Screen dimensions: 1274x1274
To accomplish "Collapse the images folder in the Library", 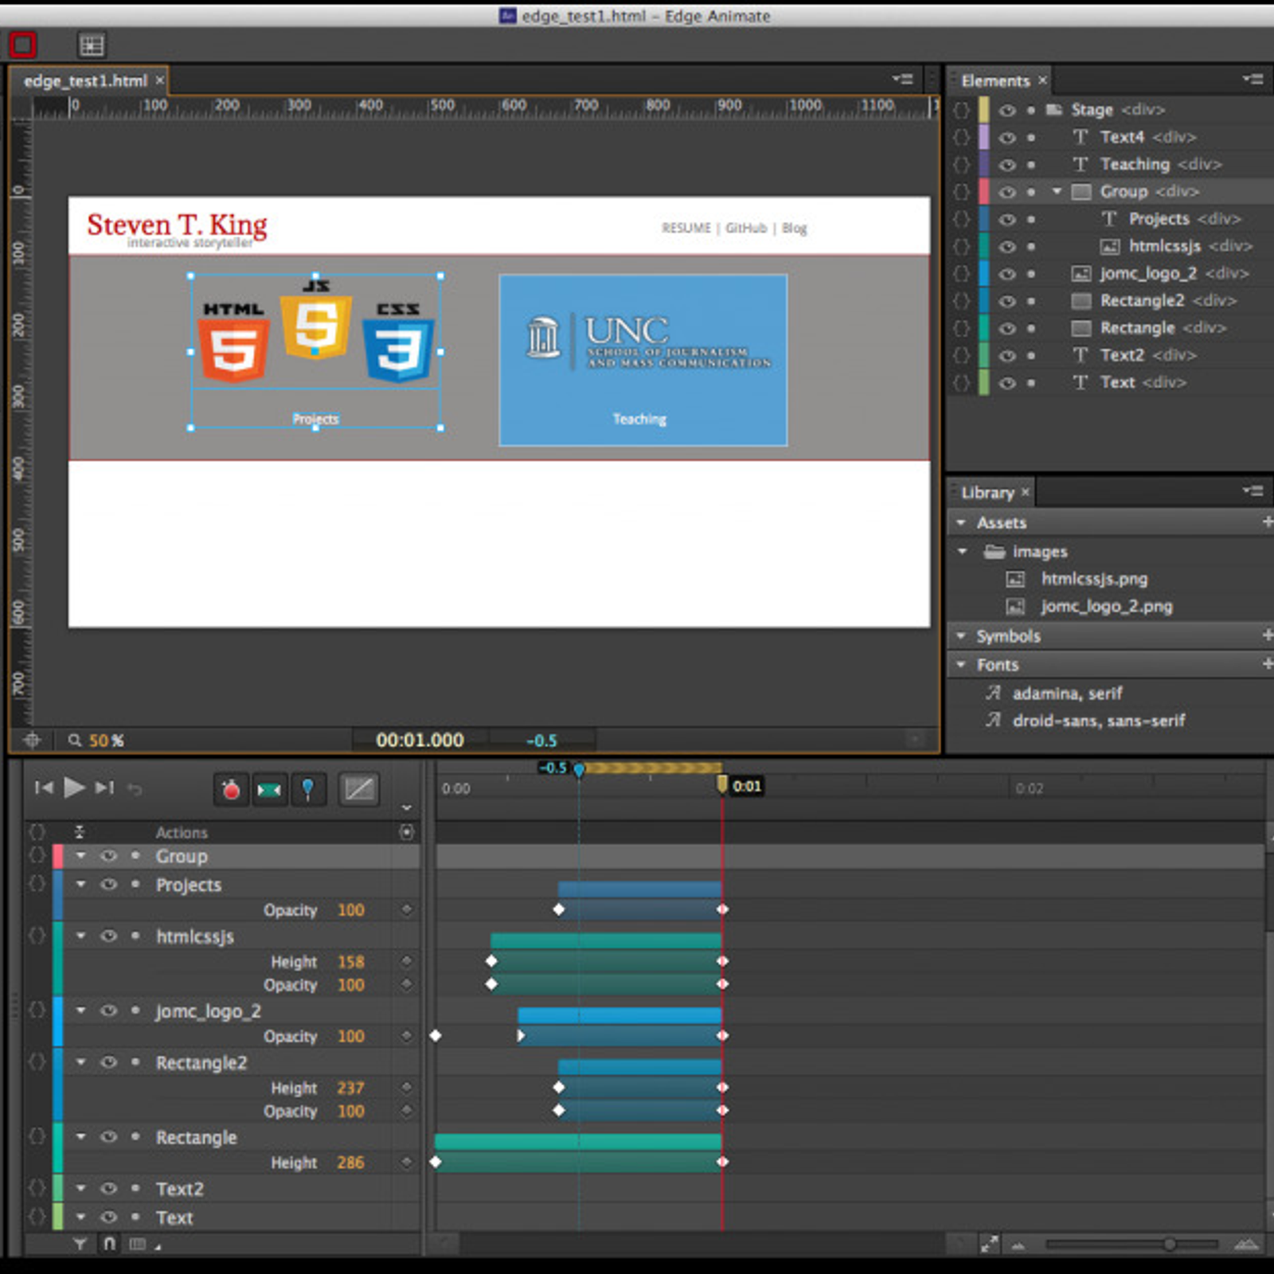I will (x=963, y=551).
